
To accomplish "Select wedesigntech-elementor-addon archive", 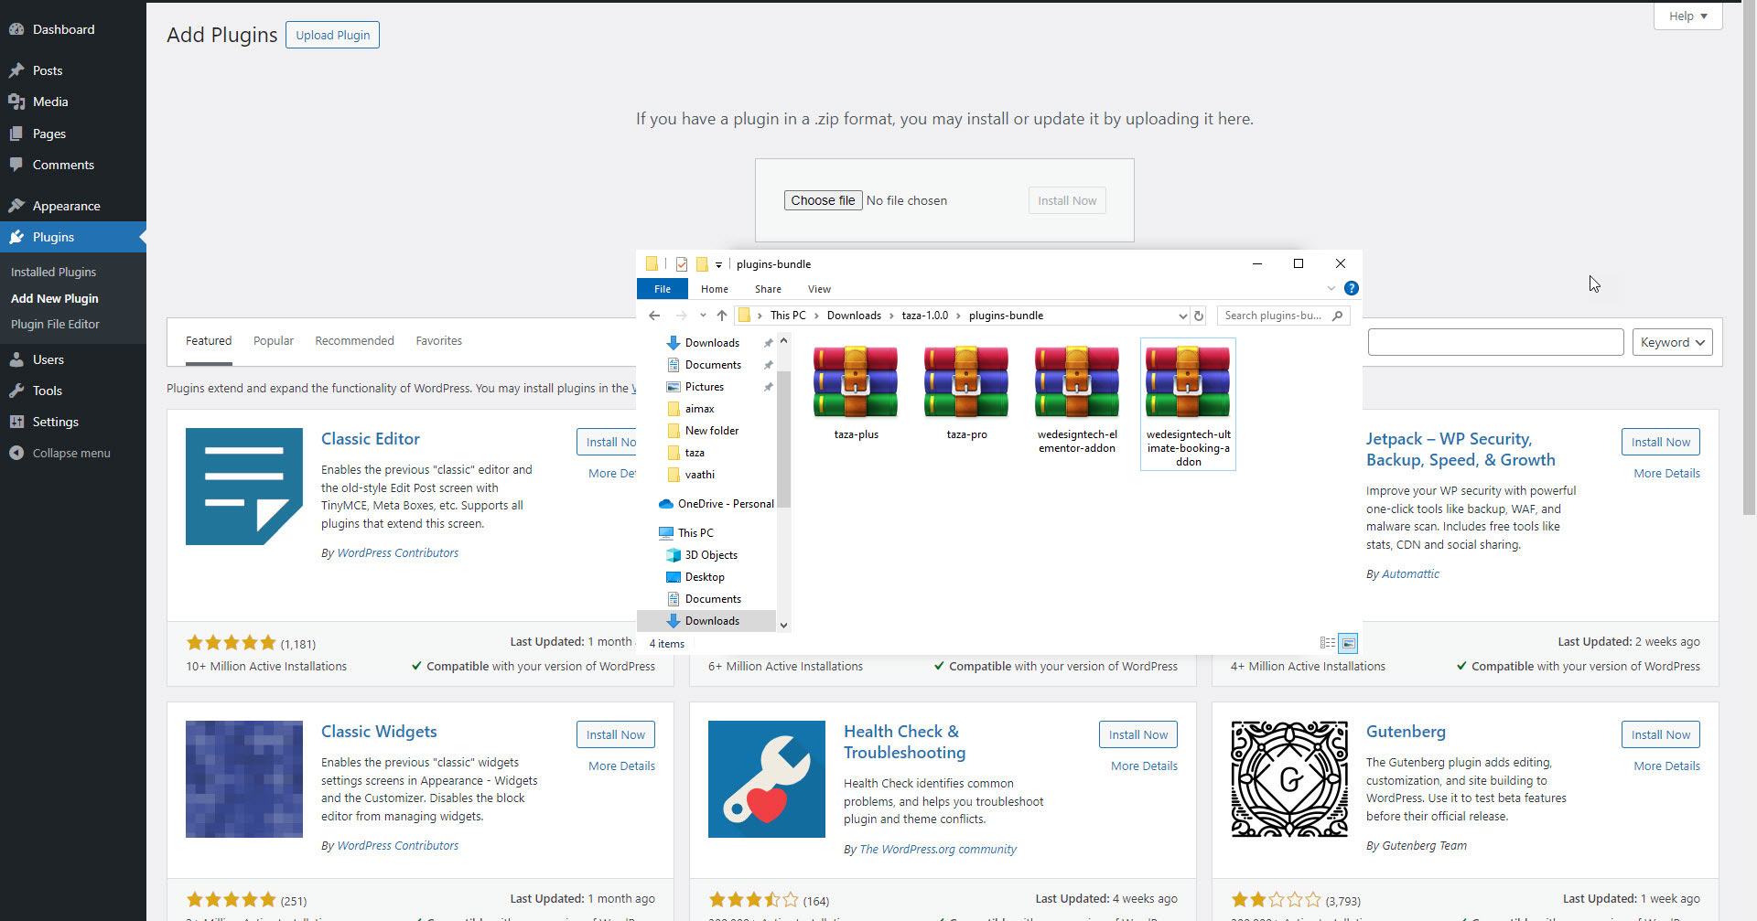I will tap(1077, 399).
